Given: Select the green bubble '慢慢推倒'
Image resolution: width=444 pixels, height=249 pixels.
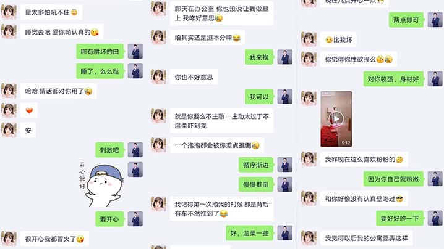Looking at the screenshot, I should tap(256, 184).
